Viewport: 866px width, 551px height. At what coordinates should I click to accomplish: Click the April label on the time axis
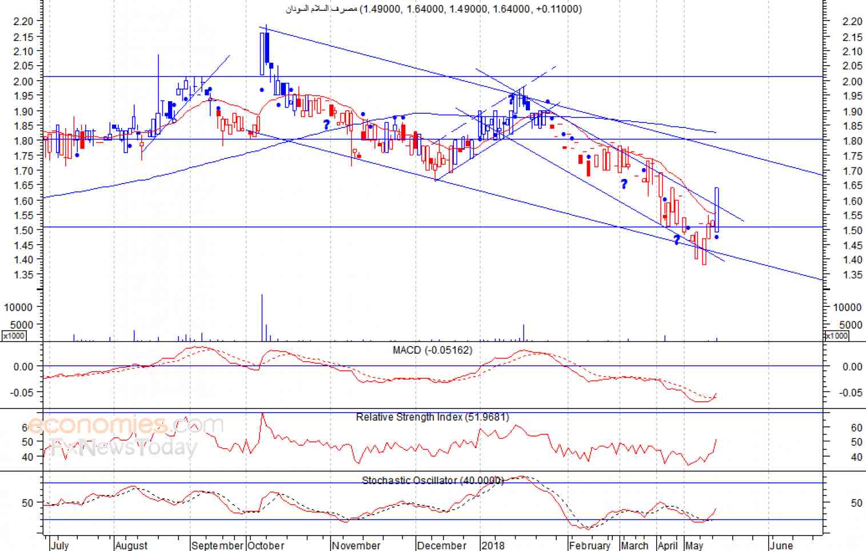click(x=668, y=545)
